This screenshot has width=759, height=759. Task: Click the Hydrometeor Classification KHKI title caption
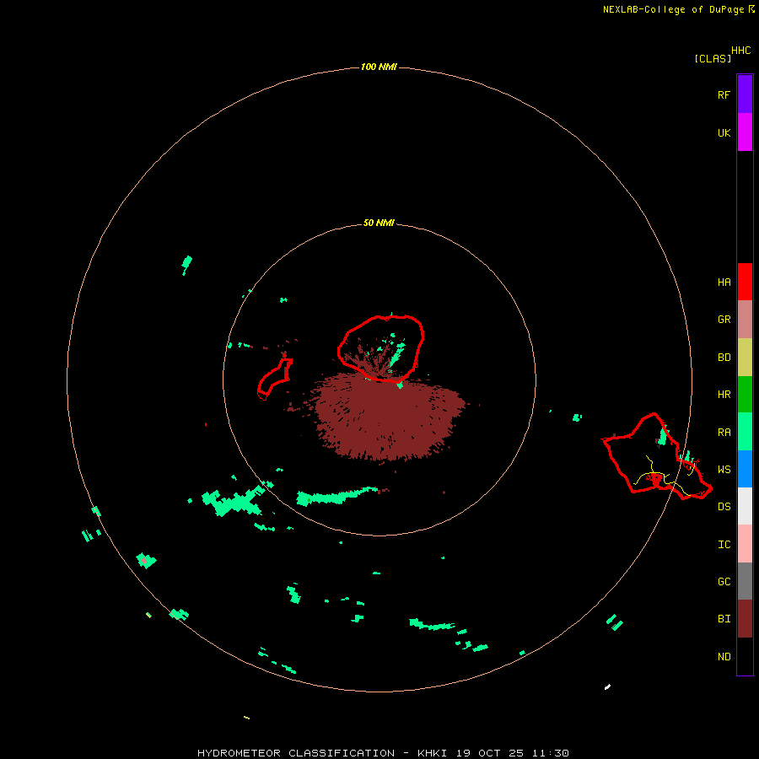click(x=383, y=753)
